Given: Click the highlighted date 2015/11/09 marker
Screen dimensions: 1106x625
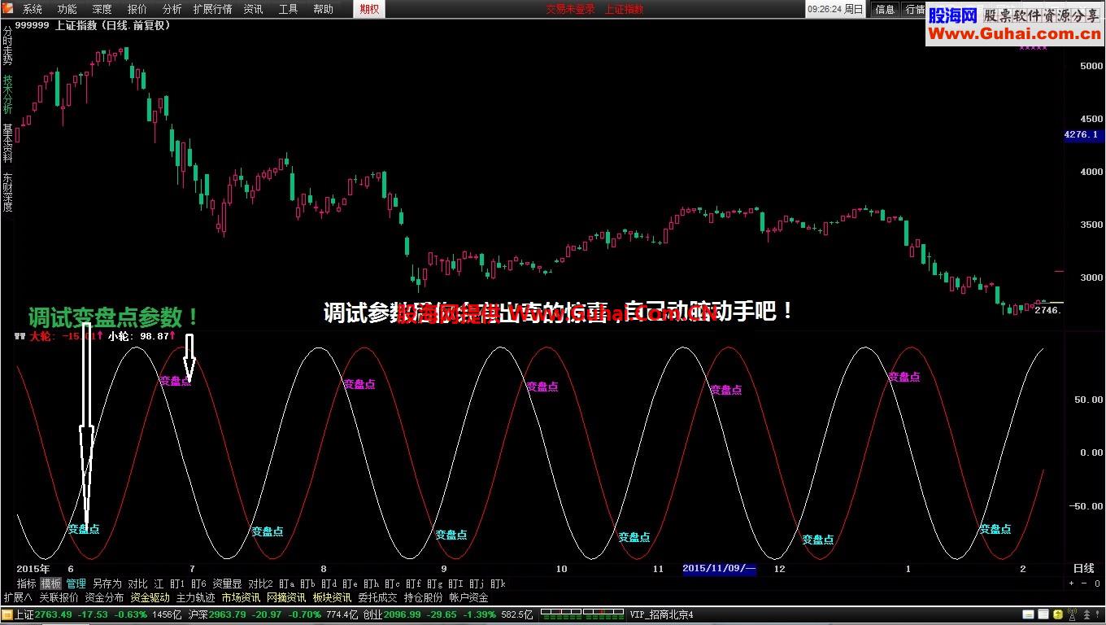Looking at the screenshot, I should 719,568.
